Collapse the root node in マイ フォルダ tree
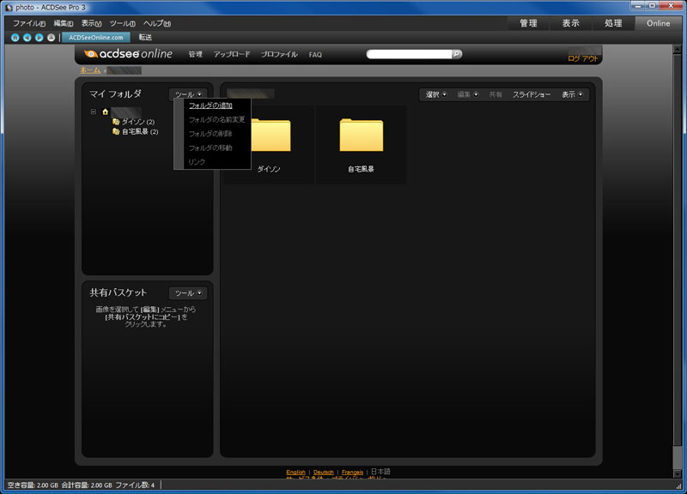 click(x=95, y=112)
